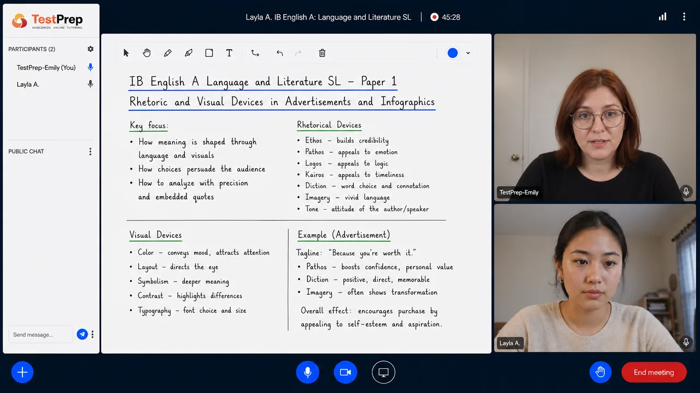
Task: Click mic icon on Layla A. video
Action: [x=686, y=342]
